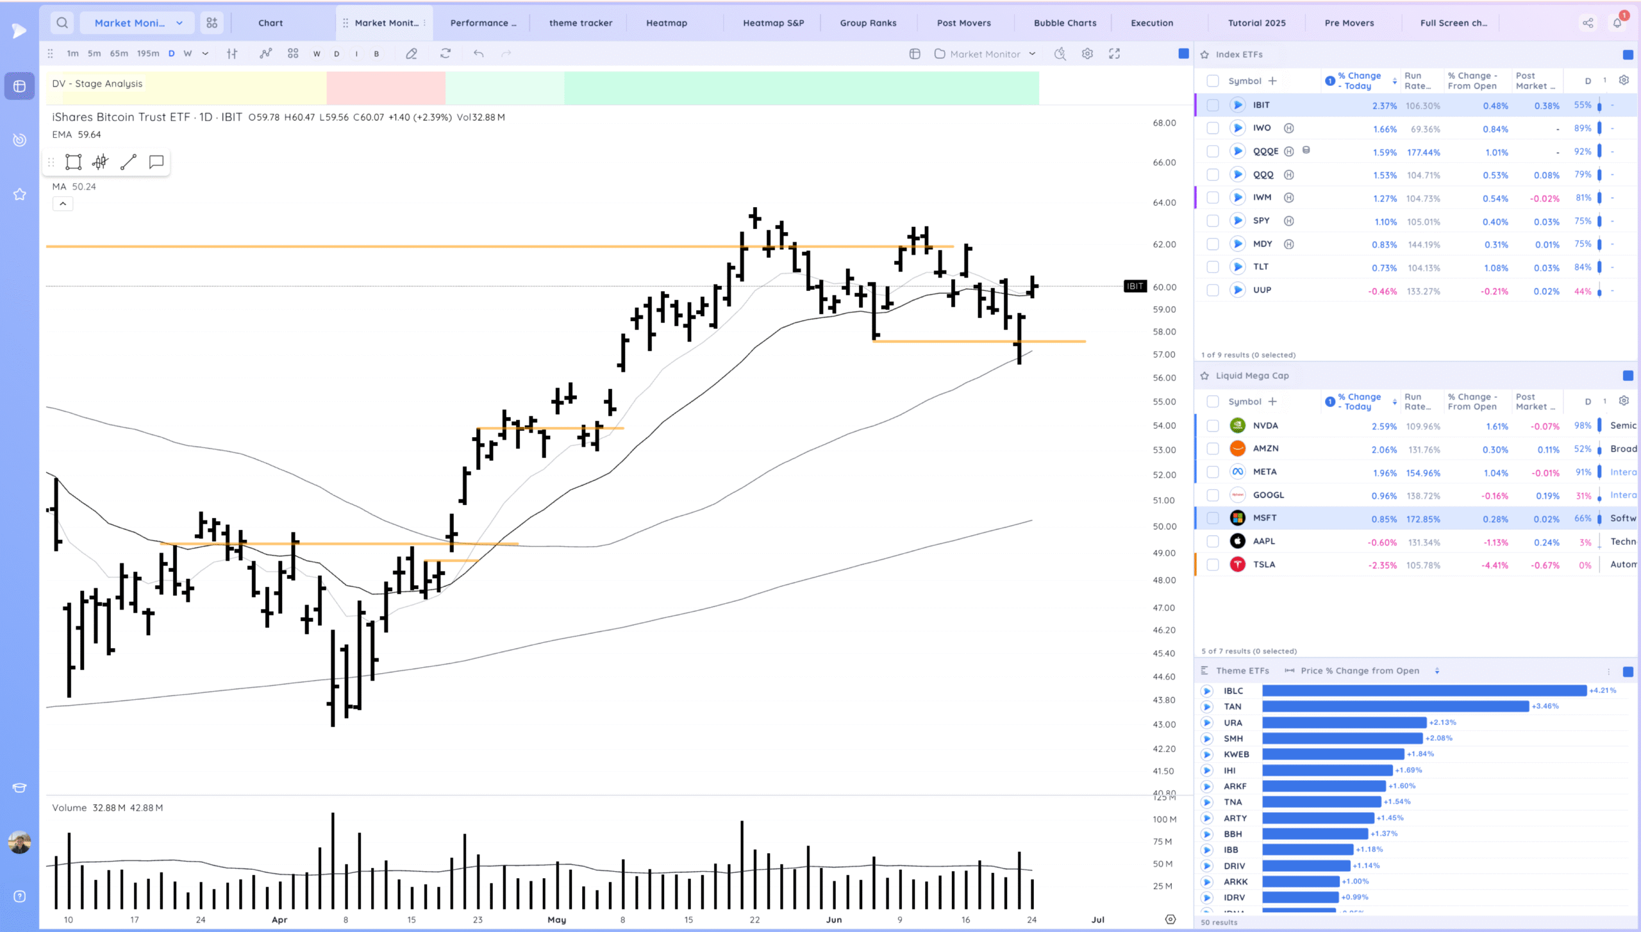Click the play icon next to IBLC
Image resolution: width=1641 pixels, height=932 pixels.
point(1207,691)
